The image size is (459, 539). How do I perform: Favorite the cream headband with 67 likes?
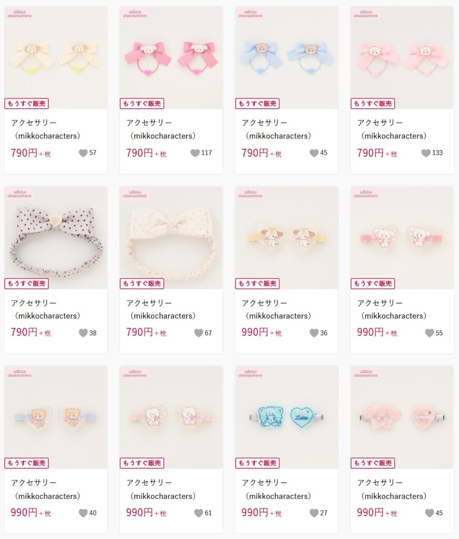(198, 333)
